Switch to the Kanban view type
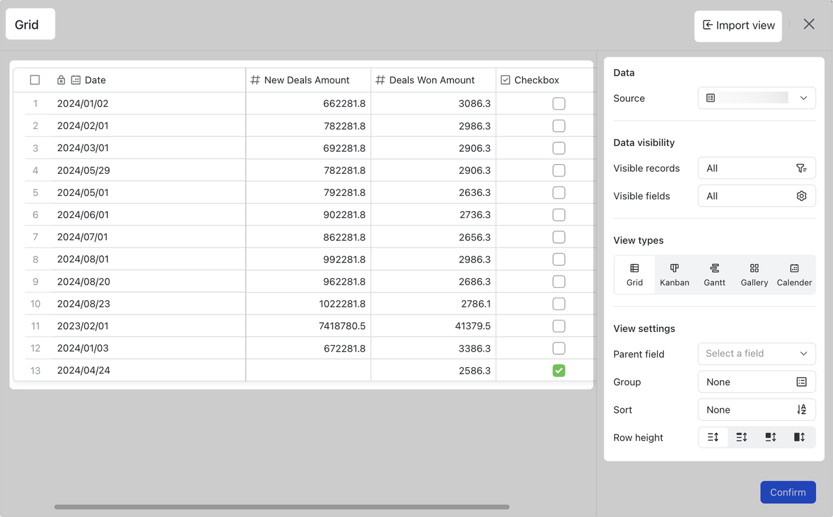Viewport: 833px width, 517px height. click(x=674, y=275)
